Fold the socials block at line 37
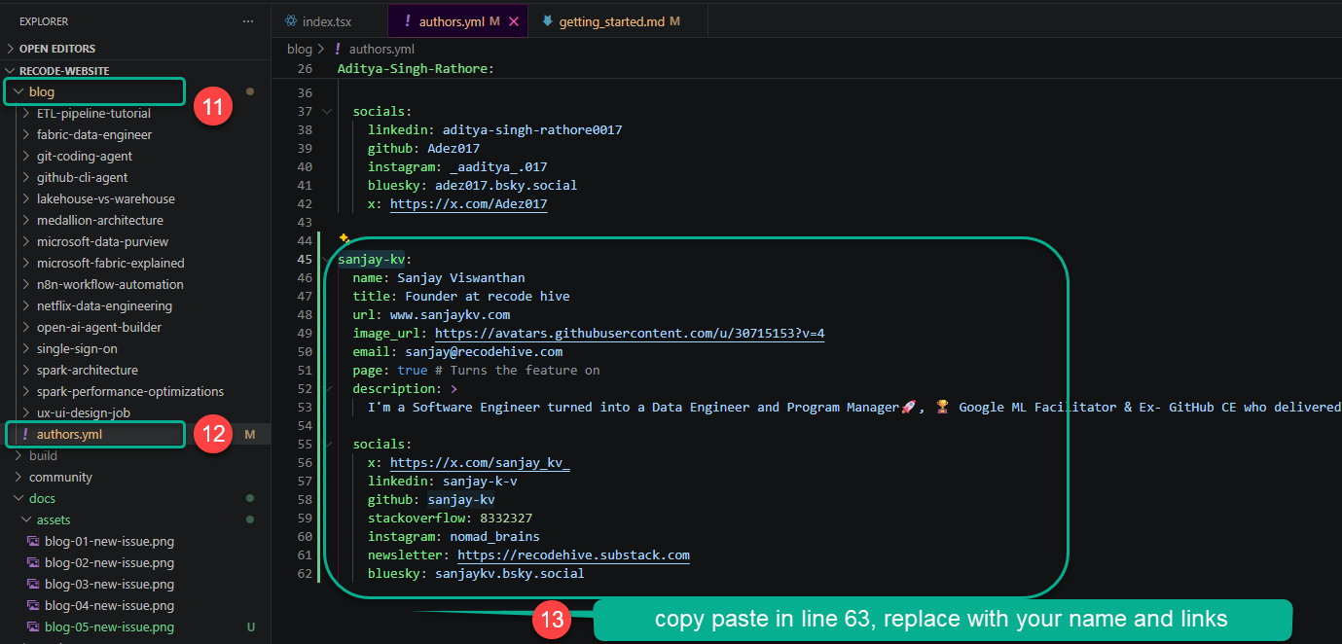Viewport: 1342px width, 644px height. (327, 112)
